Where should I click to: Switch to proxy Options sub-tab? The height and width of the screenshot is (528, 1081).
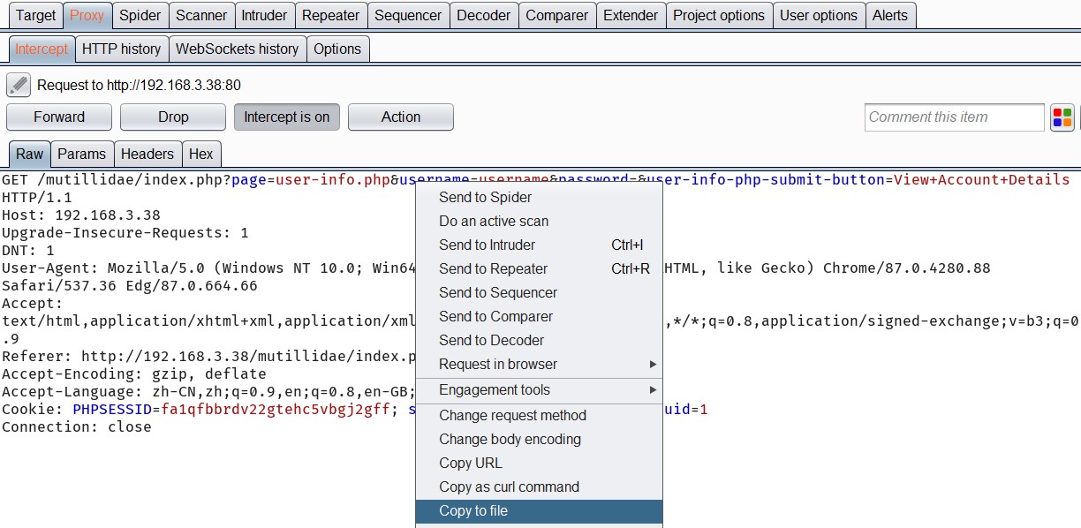pos(337,49)
